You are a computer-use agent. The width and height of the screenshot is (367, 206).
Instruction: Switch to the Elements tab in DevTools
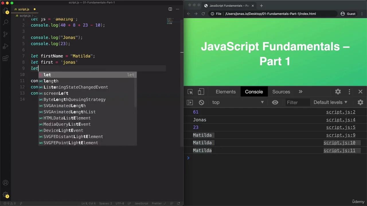(226, 92)
